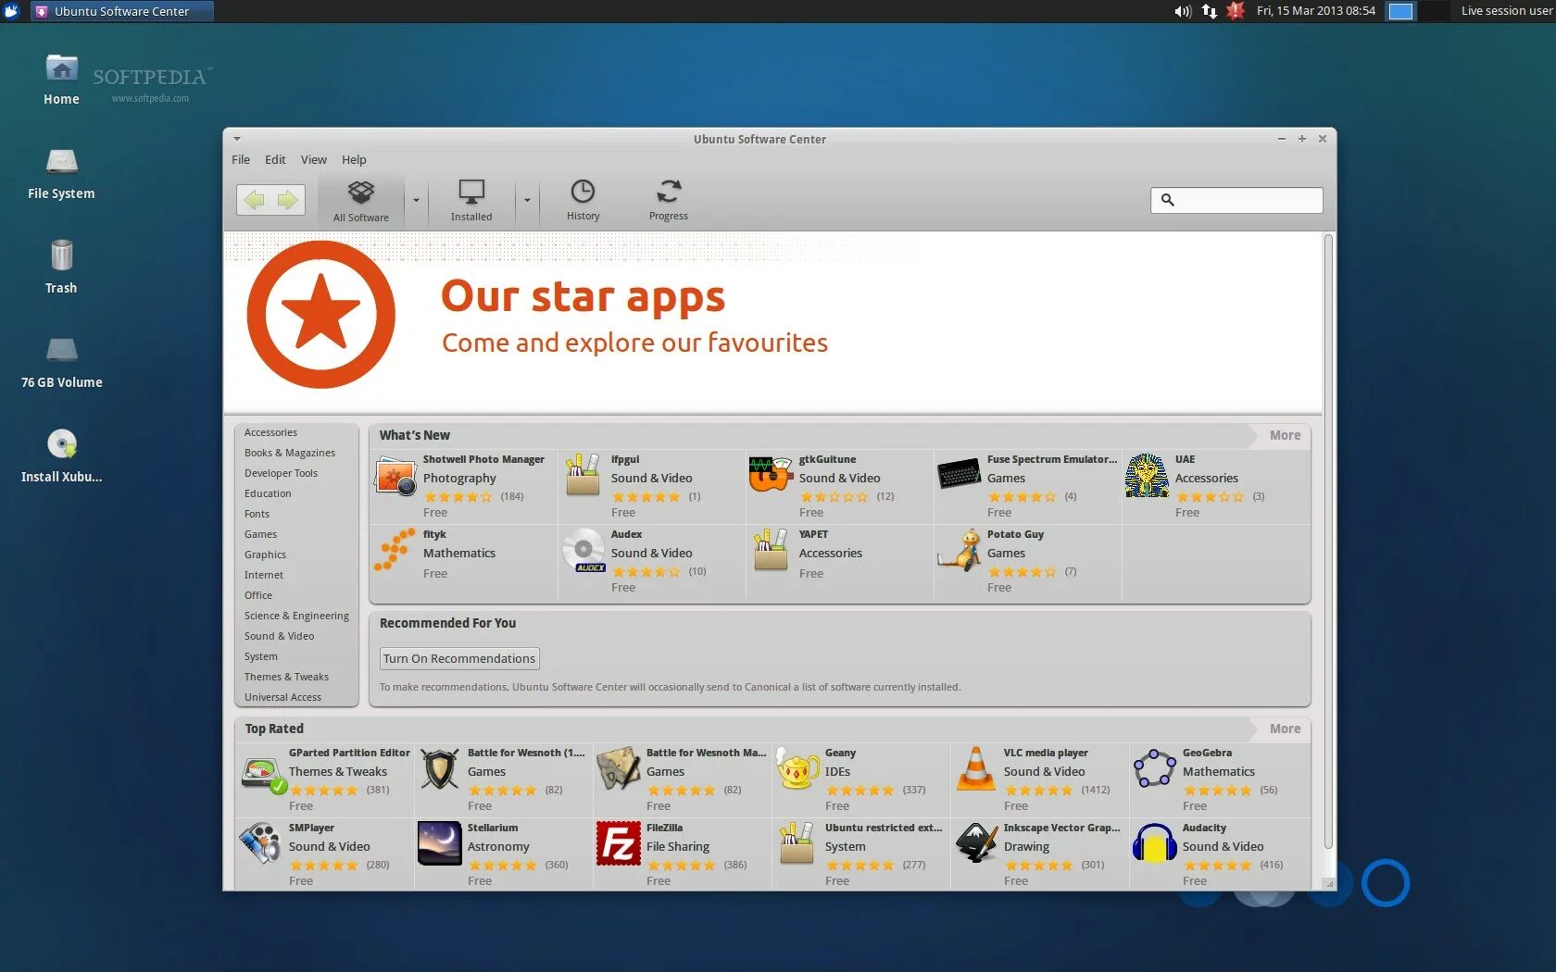
Task: Go back with the left arrow button
Action: click(254, 200)
